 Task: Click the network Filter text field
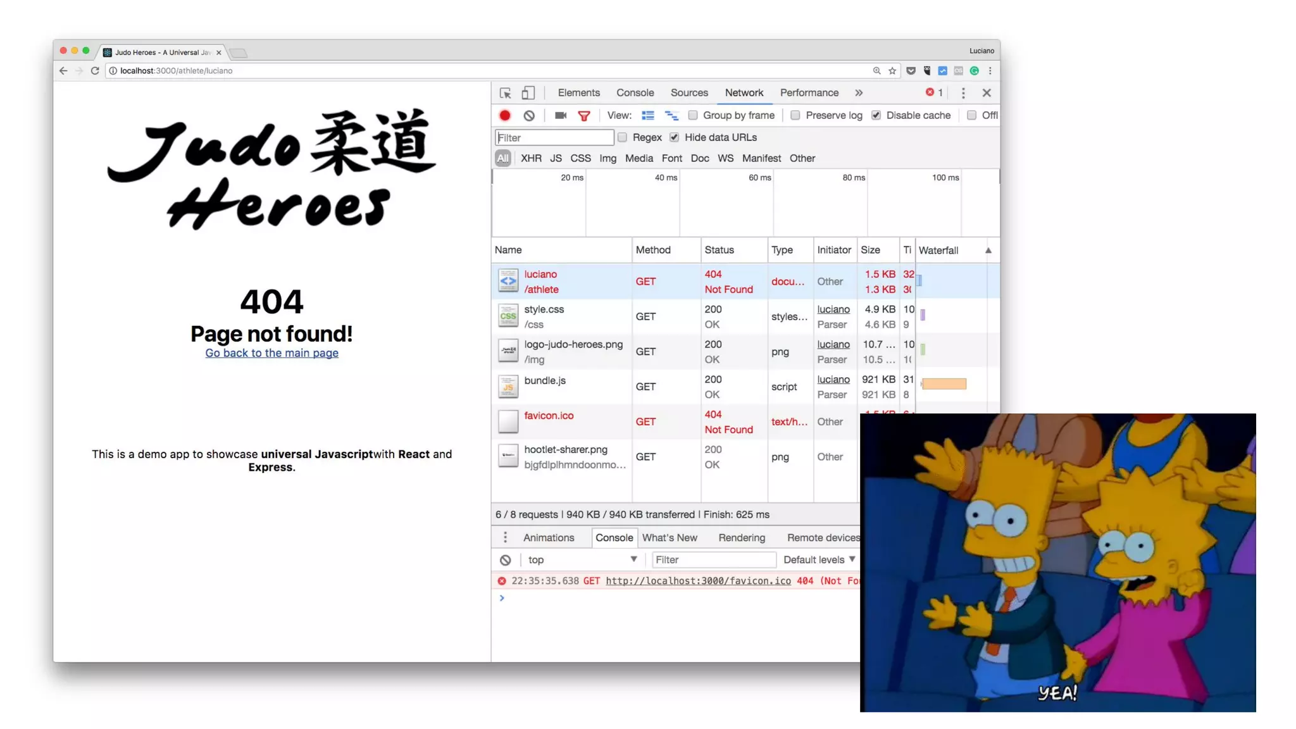point(554,137)
